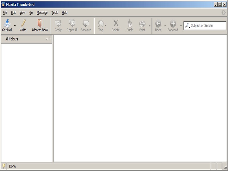Click the search magnifier icon dropdown

tap(187, 26)
